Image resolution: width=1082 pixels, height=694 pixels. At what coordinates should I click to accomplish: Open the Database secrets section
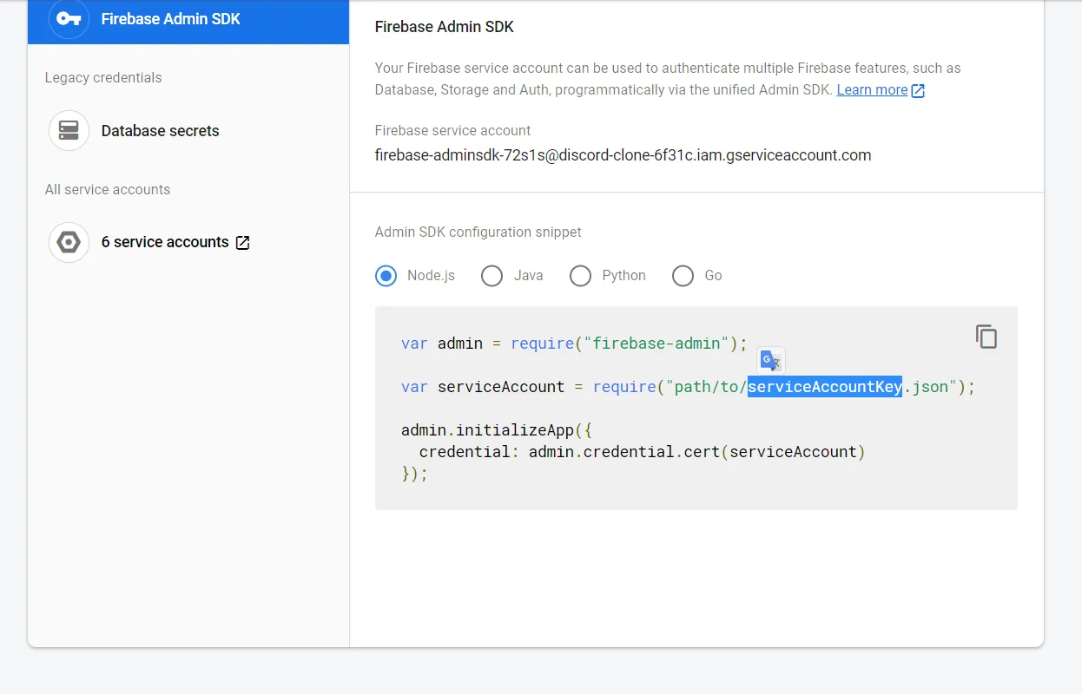click(x=161, y=131)
